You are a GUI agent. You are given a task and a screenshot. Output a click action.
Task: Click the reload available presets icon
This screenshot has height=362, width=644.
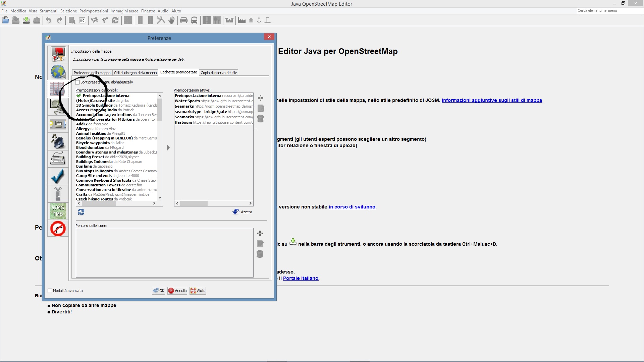point(81,212)
